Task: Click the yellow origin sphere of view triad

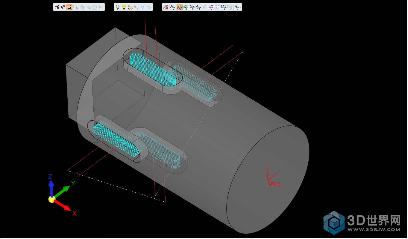Action: 52,199
